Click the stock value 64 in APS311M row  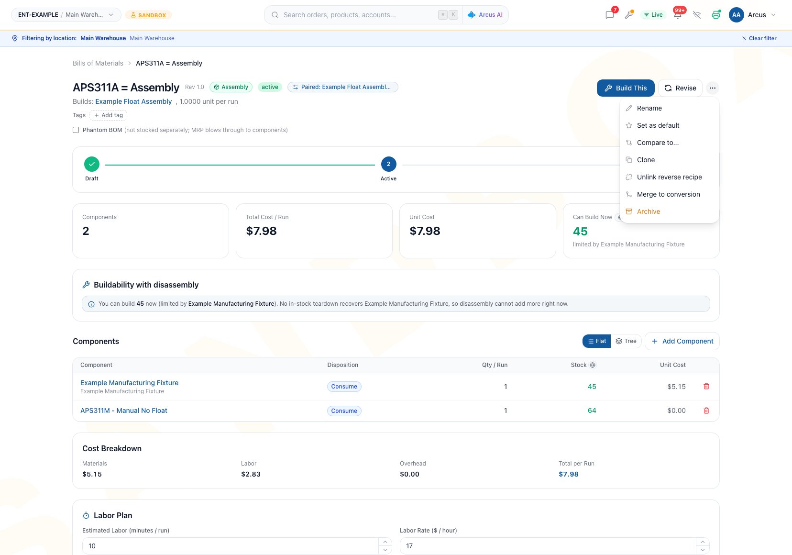[592, 411]
